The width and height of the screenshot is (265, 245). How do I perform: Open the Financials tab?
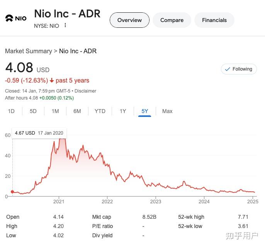tap(214, 20)
